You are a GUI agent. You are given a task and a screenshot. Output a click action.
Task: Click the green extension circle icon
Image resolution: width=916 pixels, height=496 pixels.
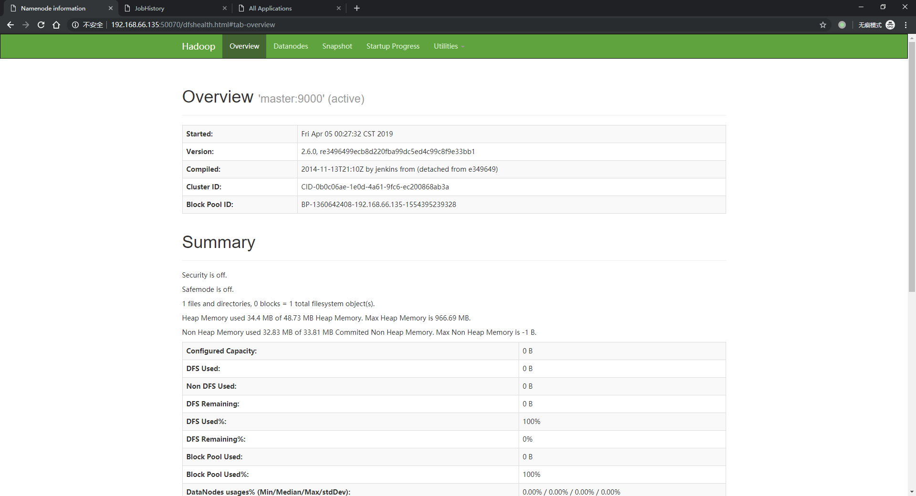click(x=842, y=25)
